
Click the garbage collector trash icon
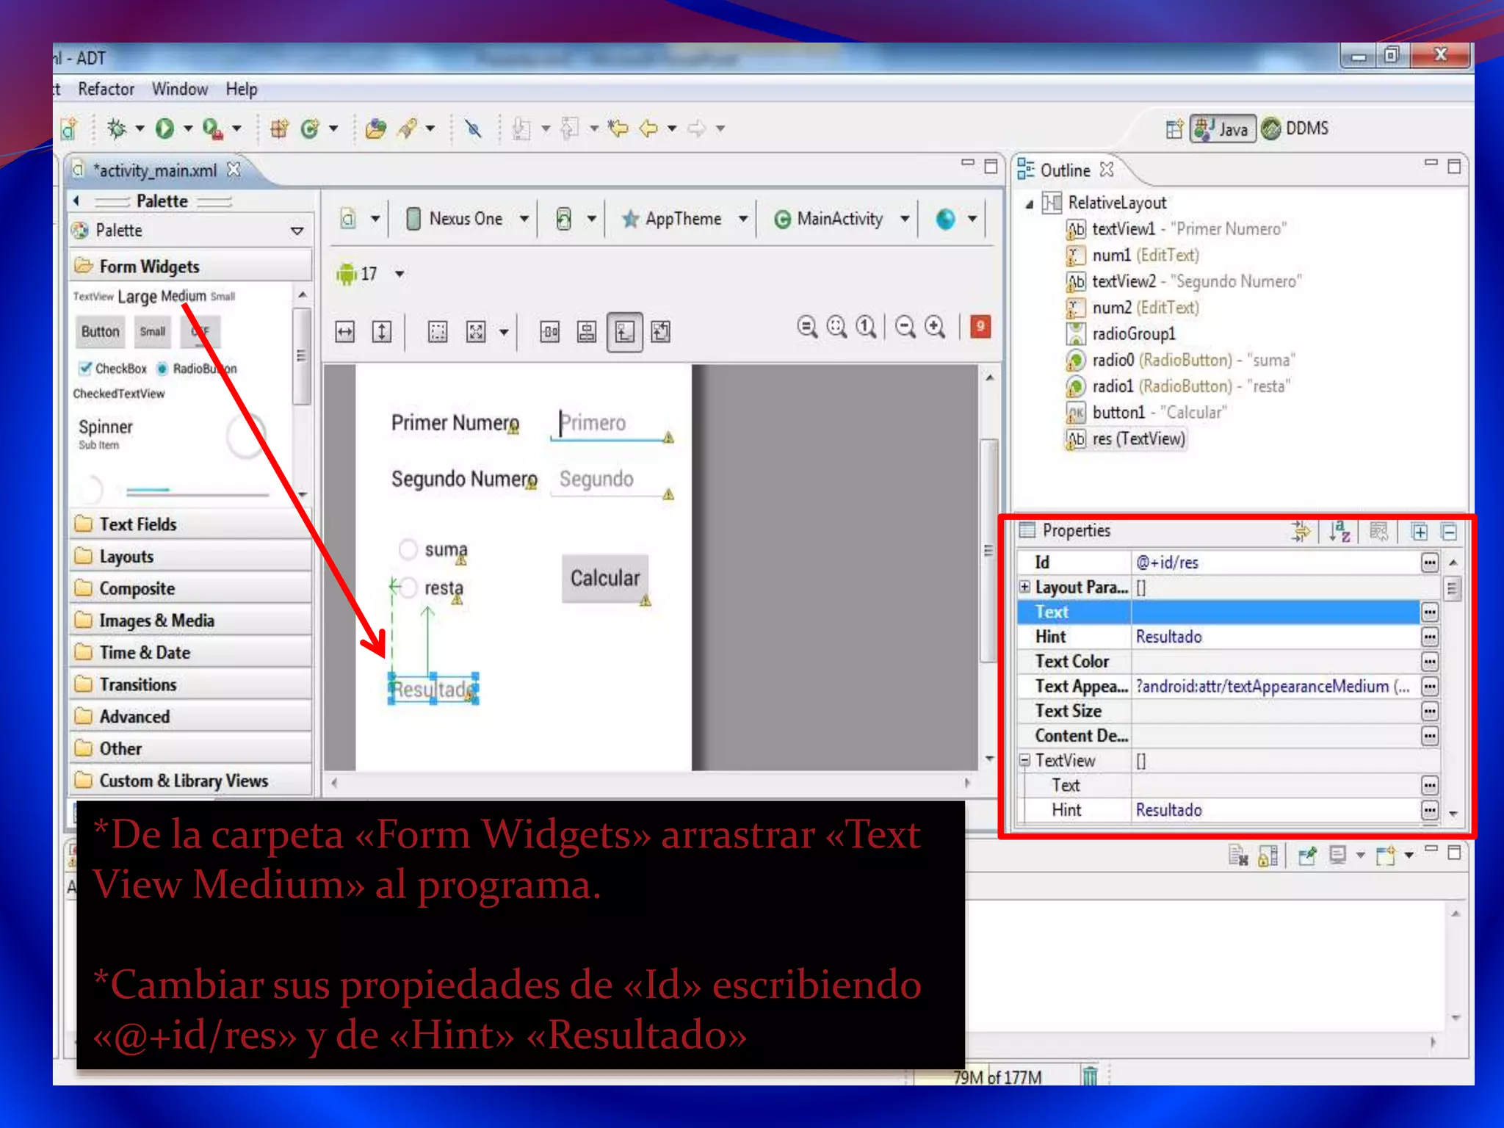tap(1089, 1076)
